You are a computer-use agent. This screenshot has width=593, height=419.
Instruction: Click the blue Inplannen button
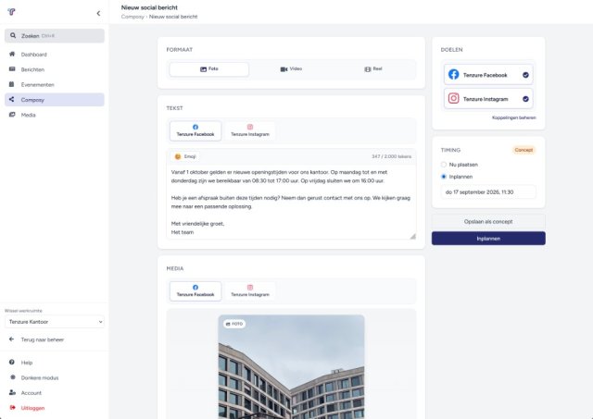[x=488, y=239]
